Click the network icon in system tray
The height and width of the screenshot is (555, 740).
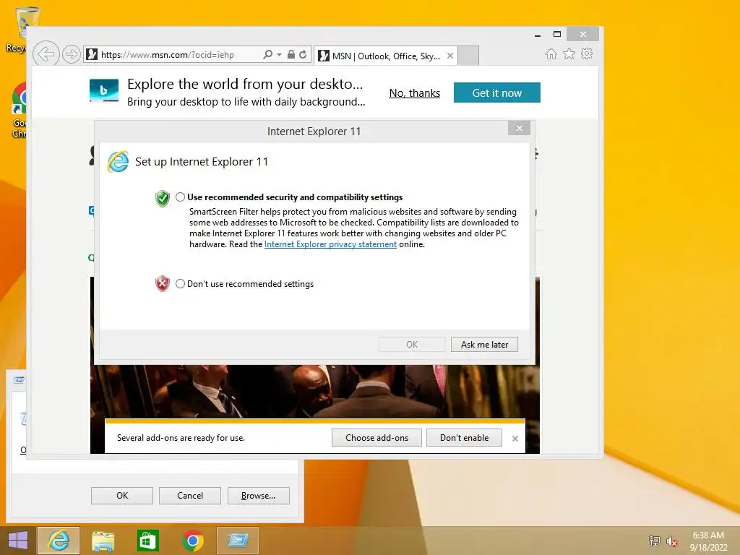tap(655, 541)
